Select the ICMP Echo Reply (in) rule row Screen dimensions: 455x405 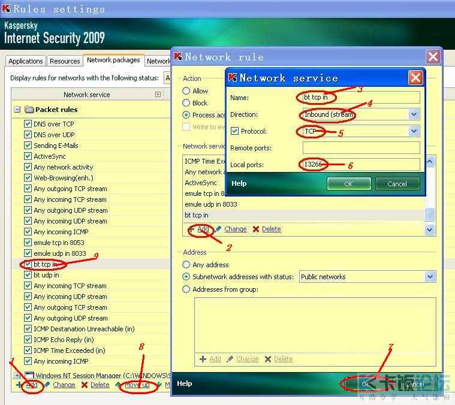[91, 340]
